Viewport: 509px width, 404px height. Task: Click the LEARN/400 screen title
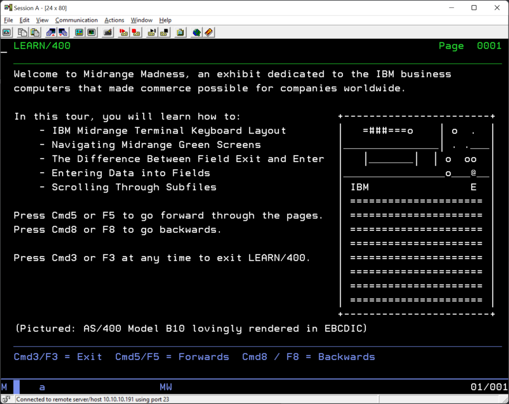[x=42, y=46]
